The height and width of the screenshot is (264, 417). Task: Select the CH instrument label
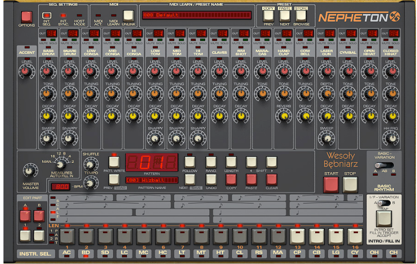pyautogui.click(x=393, y=253)
